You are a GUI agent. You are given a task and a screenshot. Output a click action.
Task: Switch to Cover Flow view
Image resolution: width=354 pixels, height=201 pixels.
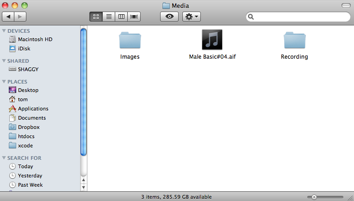pyautogui.click(x=134, y=17)
